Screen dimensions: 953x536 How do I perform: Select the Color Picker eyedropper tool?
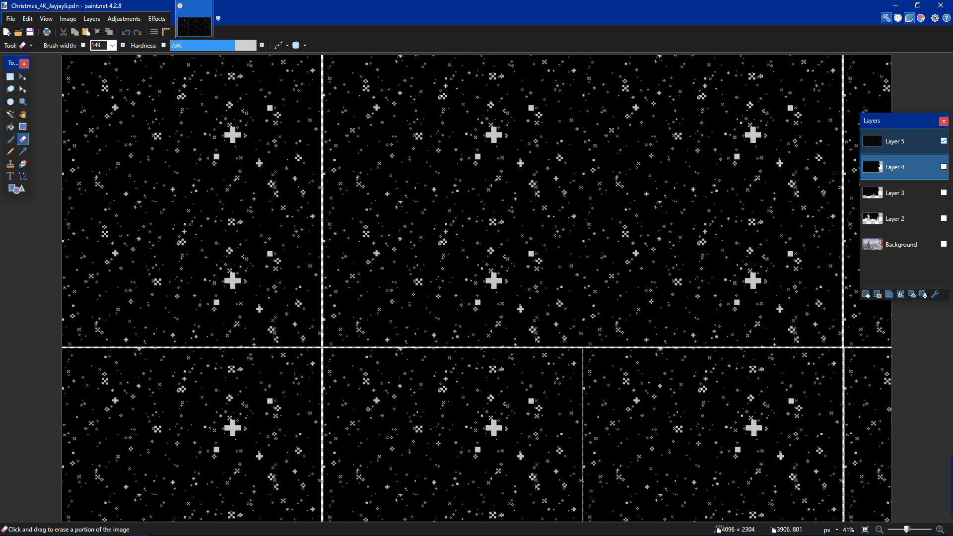click(23, 151)
